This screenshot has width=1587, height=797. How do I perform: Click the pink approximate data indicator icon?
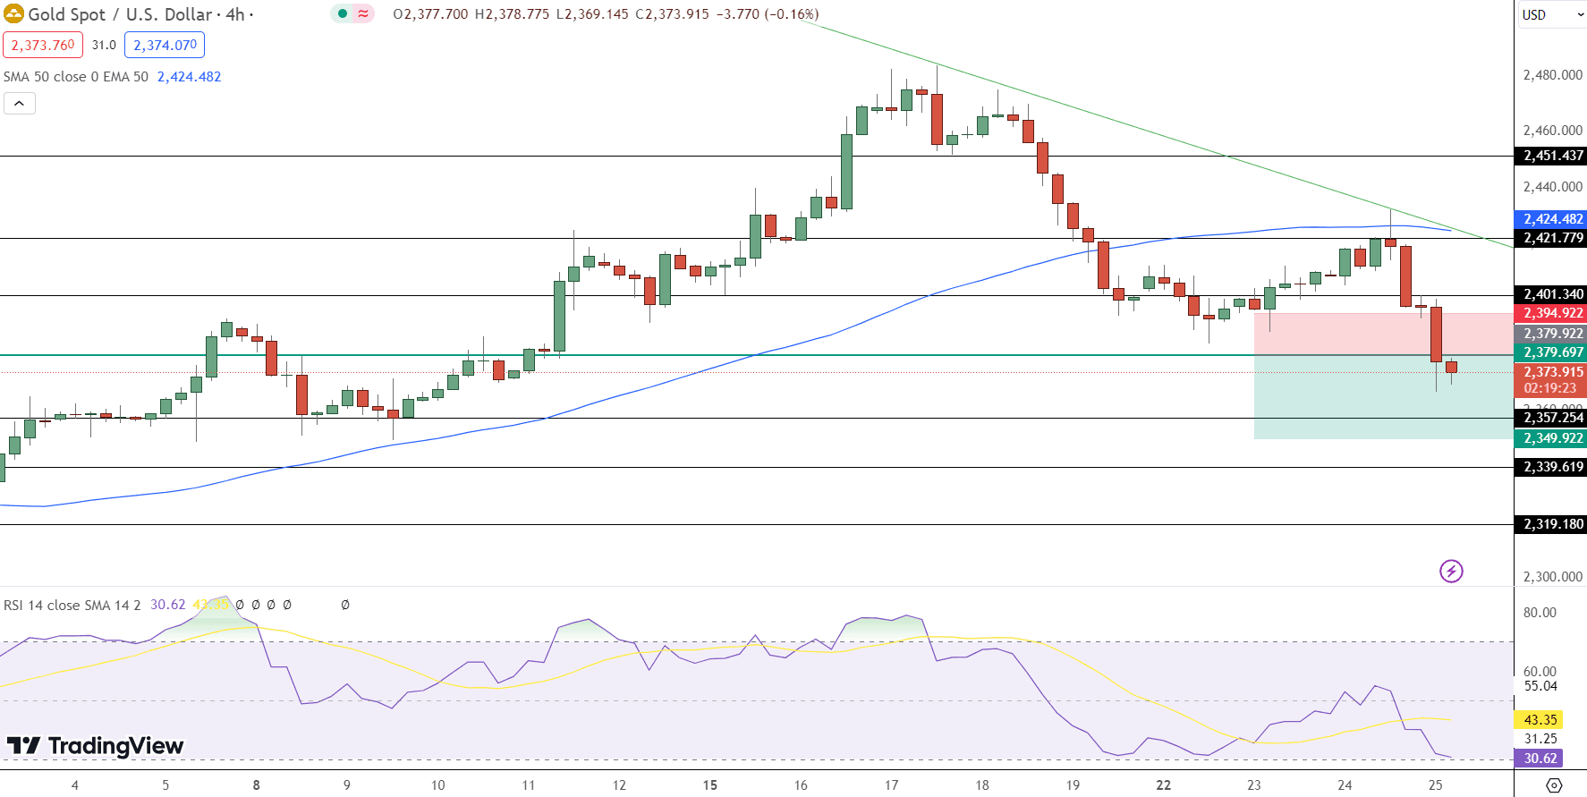pyautogui.click(x=363, y=13)
